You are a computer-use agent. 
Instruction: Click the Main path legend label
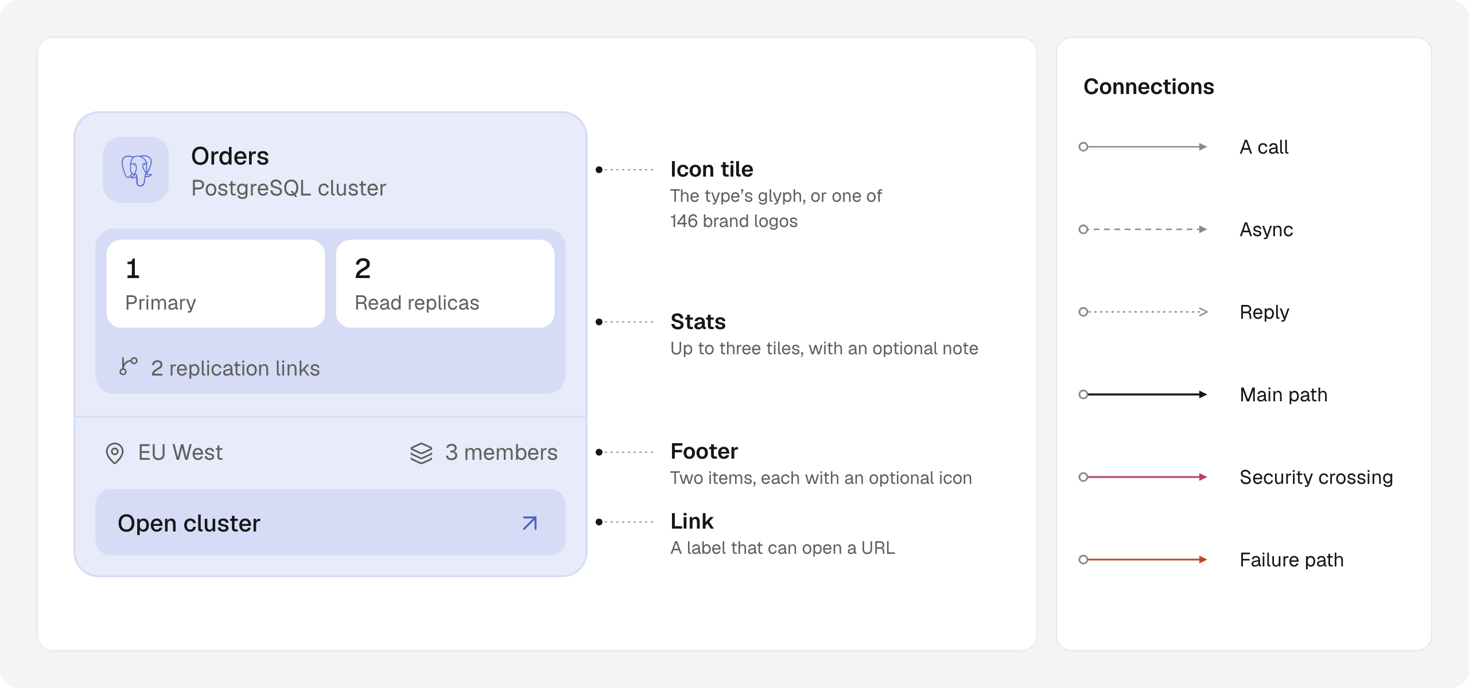[x=1284, y=395]
